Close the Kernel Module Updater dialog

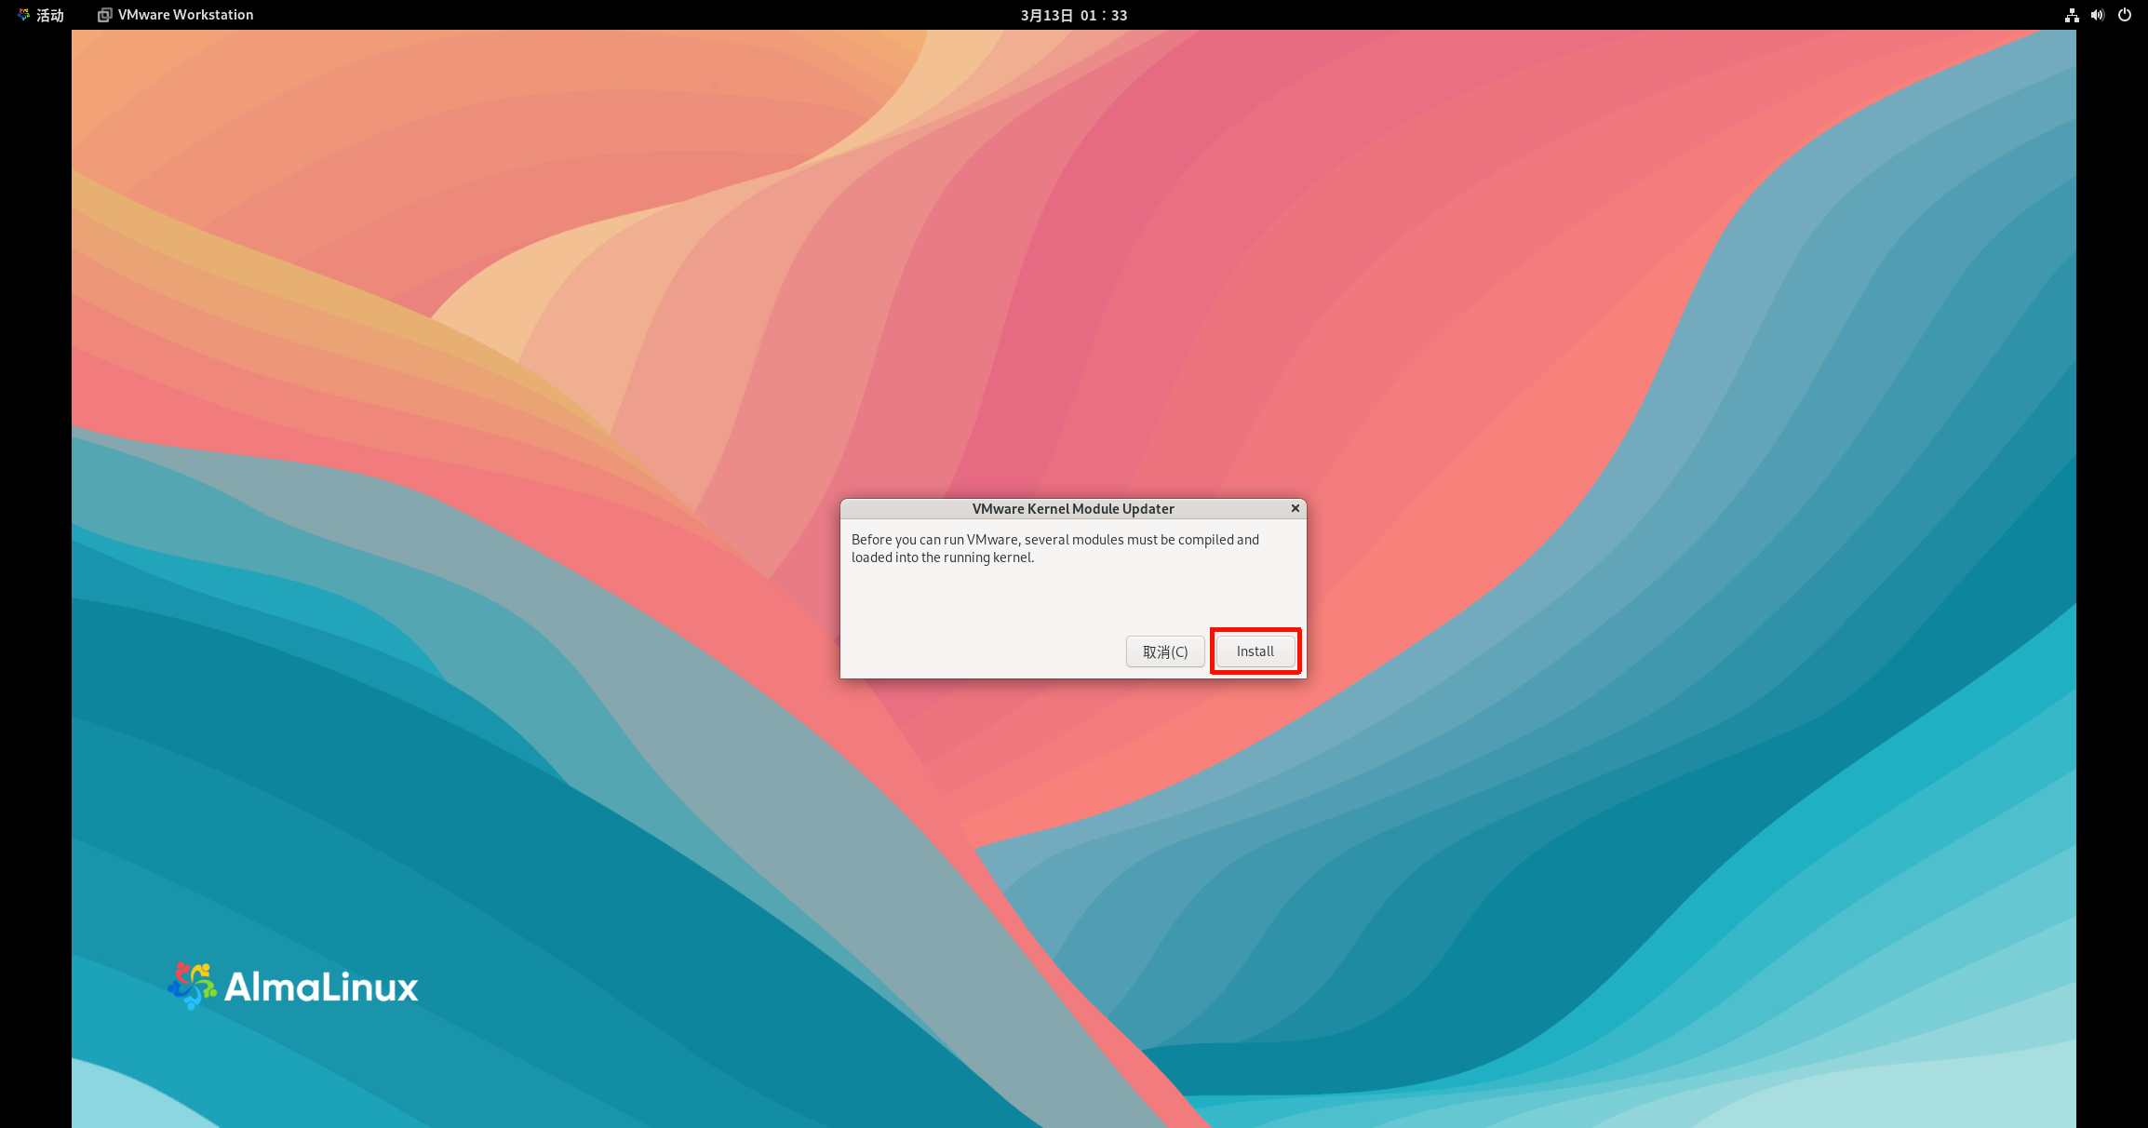coord(1295,508)
